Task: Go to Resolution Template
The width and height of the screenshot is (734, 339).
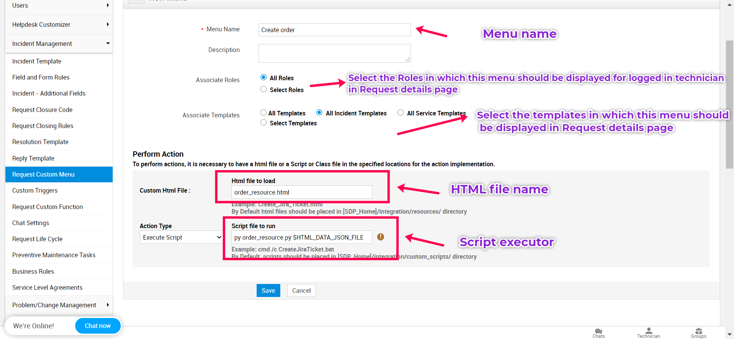Action: pyautogui.click(x=59, y=142)
